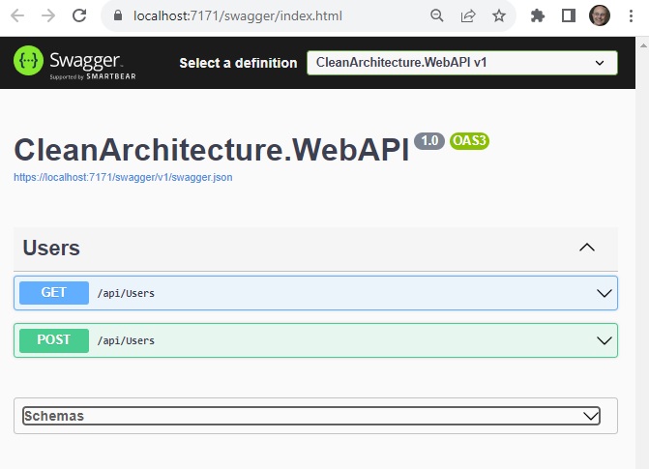
Task: Open the zoom magnifier icon in address bar
Action: coord(436,15)
